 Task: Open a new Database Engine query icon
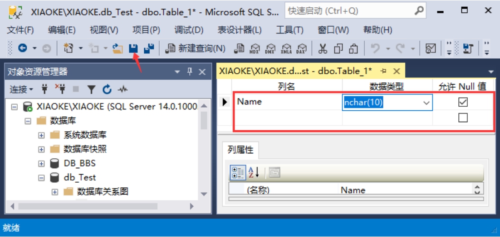pos(239,48)
